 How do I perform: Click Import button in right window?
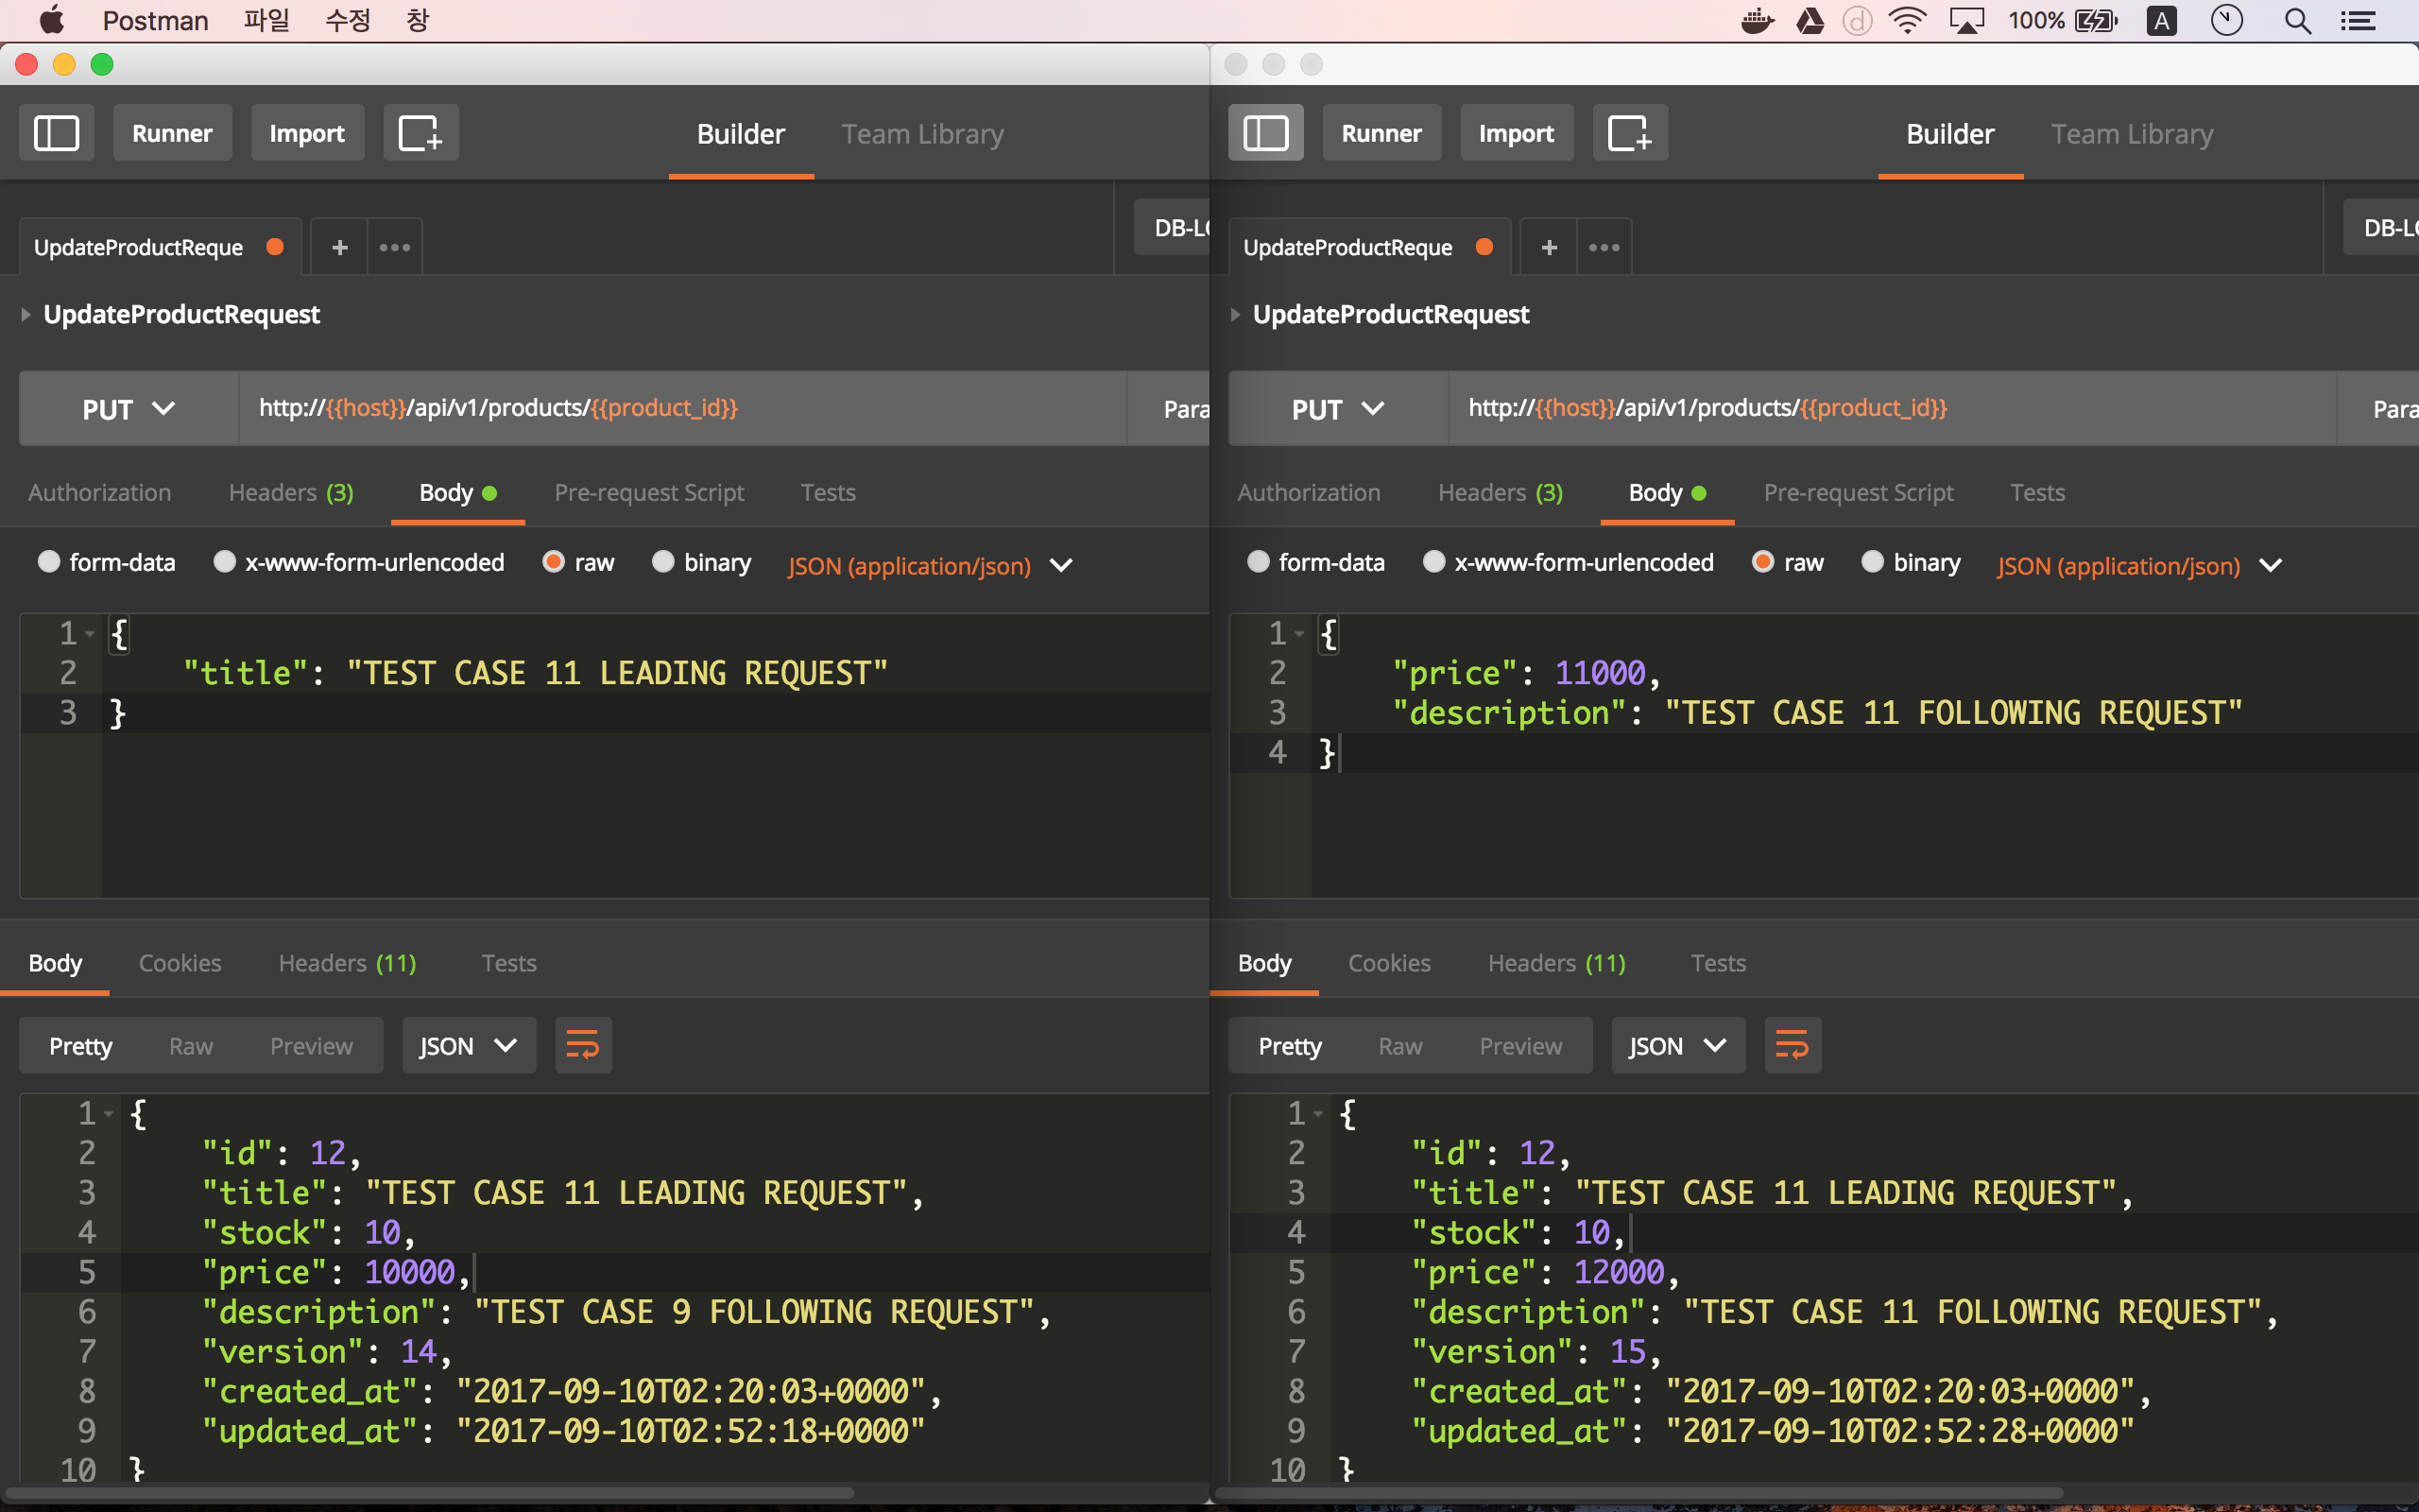pos(1516,133)
